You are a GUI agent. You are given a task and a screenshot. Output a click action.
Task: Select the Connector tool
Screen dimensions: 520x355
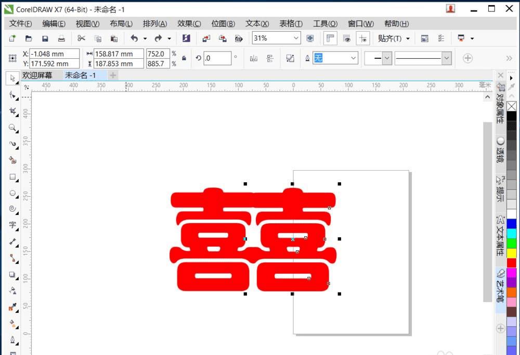pos(12,258)
